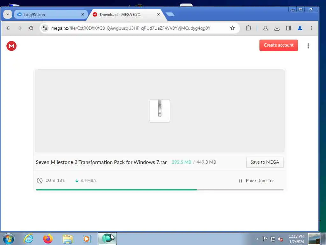
Task: Open Windows Media Player from taskbar
Action: click(87, 239)
